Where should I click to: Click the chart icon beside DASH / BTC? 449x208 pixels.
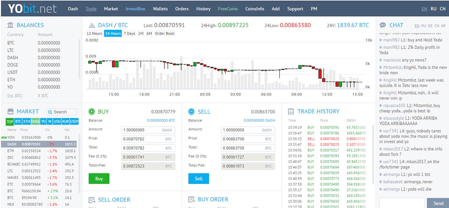tap(92, 25)
